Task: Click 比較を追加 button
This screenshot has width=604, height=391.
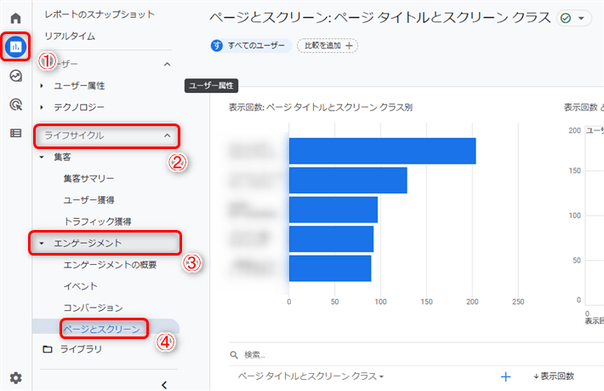Action: point(328,45)
